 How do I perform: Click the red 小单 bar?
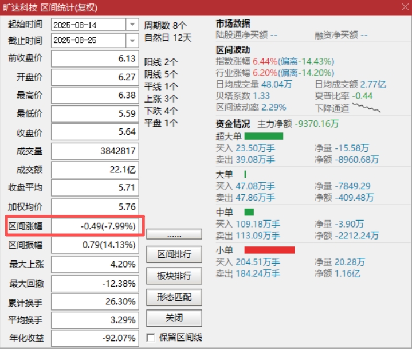click(x=269, y=250)
